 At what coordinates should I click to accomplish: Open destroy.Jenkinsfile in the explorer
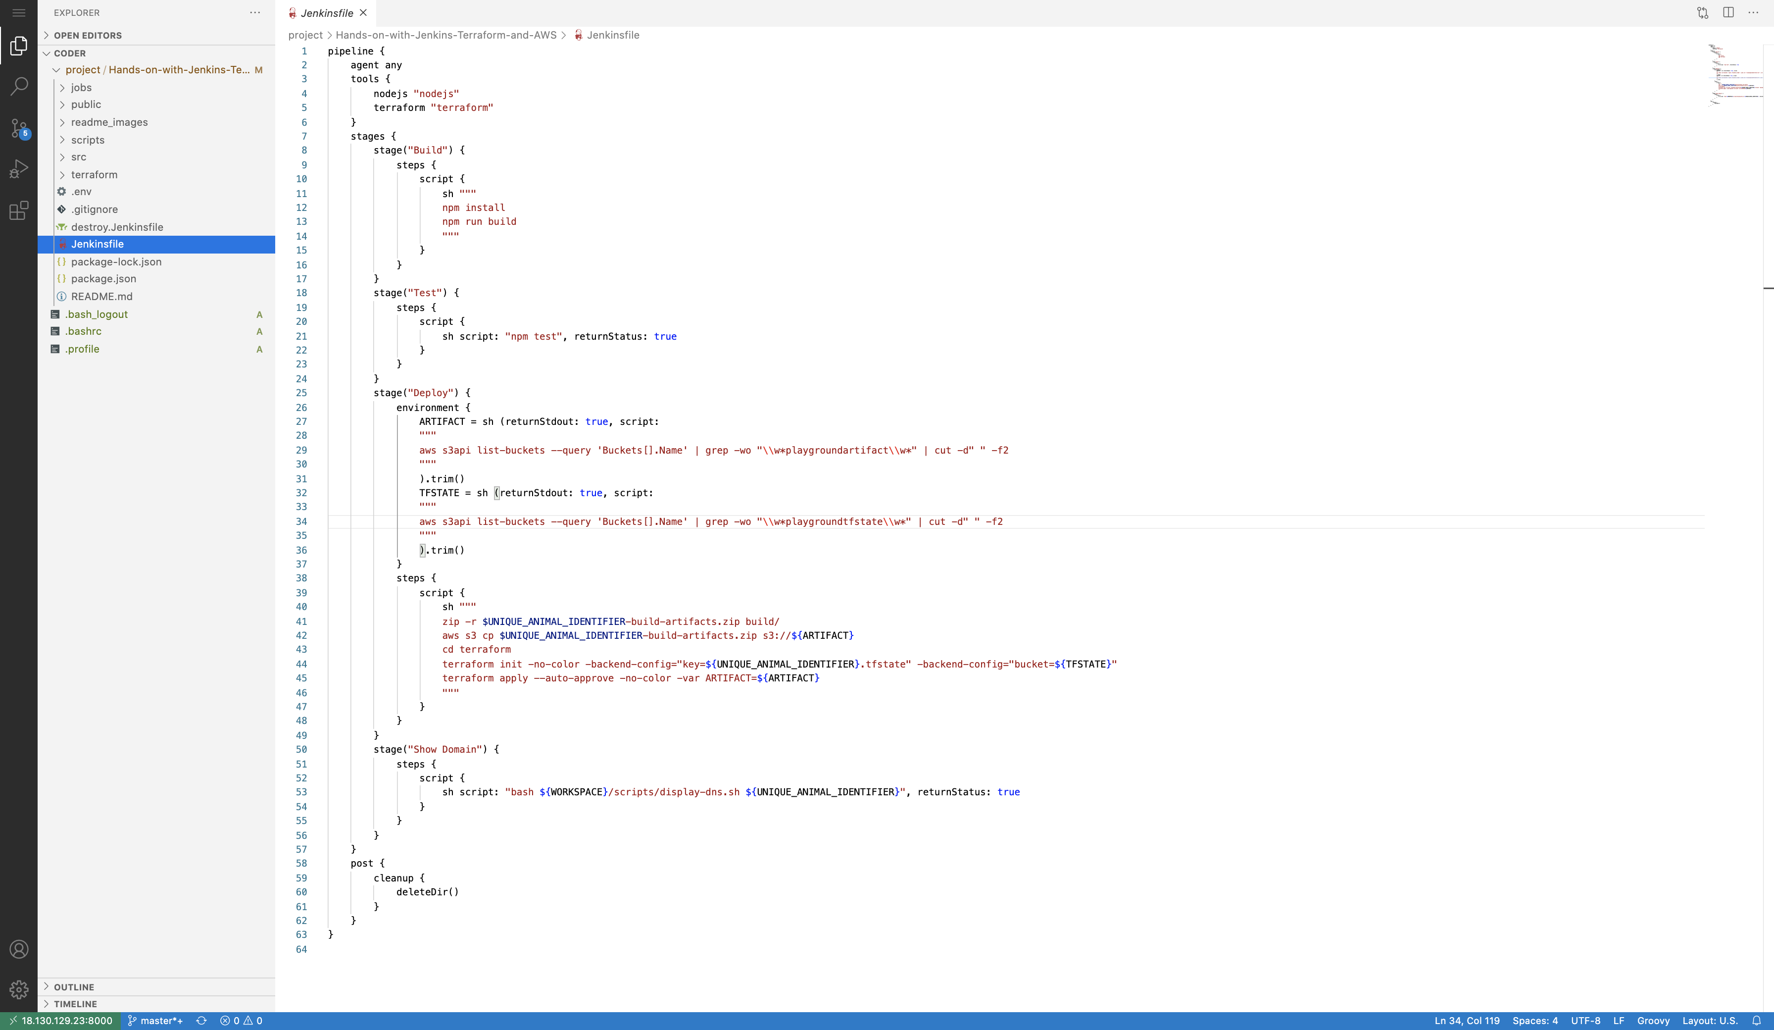[x=156, y=227]
